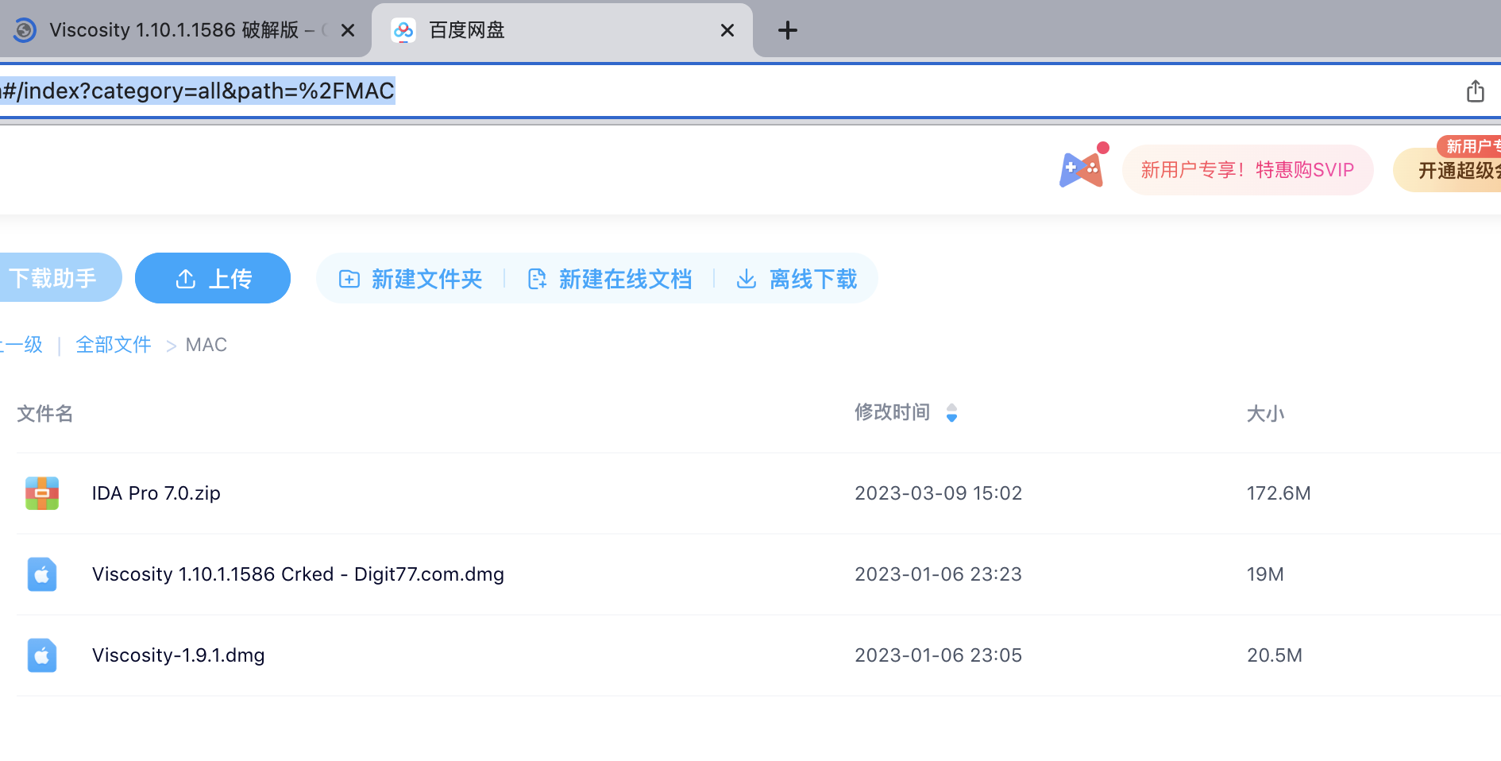
Task: Click 新建文件夹 to create folder
Action: (411, 279)
